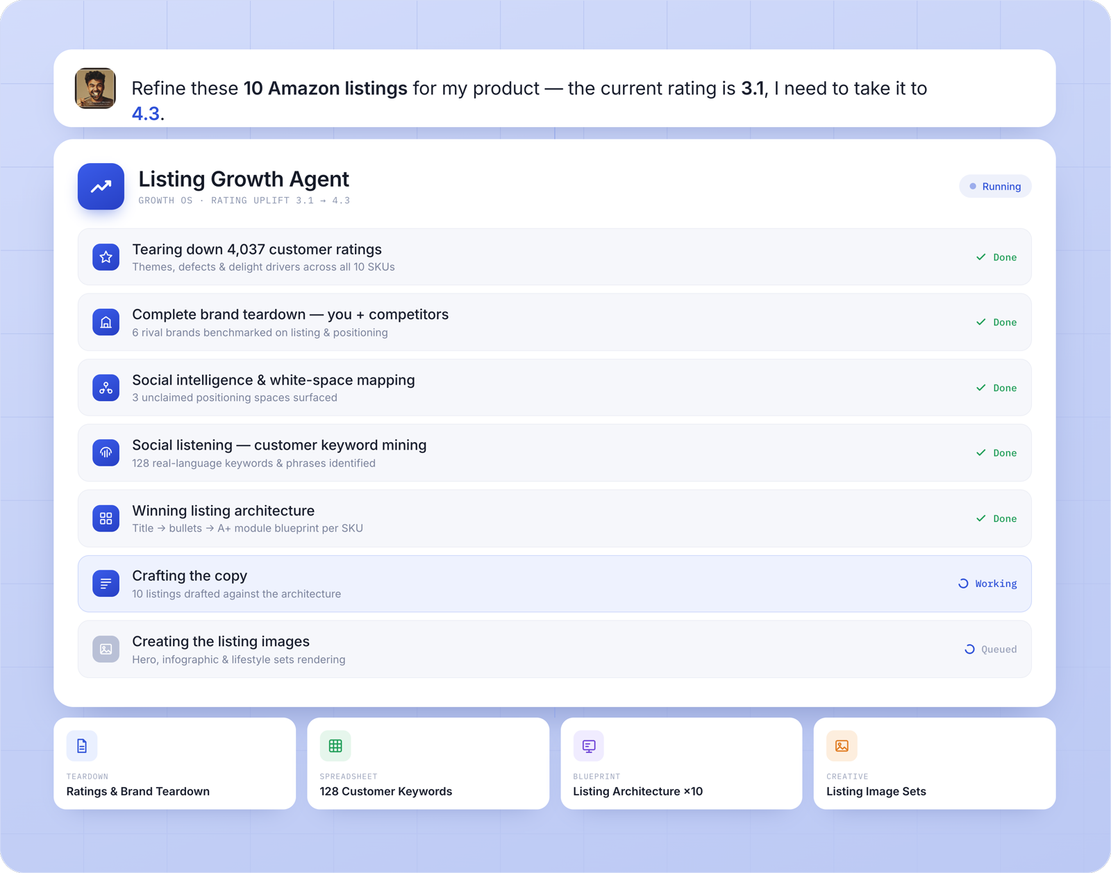This screenshot has height=873, width=1111.
Task: Click the Listing Growth Agent trend-arrow icon
Action: pyautogui.click(x=101, y=186)
